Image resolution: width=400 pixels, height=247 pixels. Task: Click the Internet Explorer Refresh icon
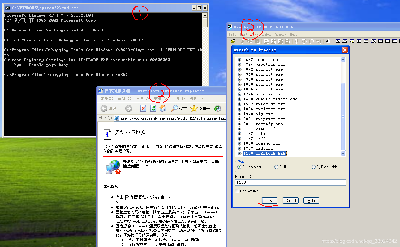coord(153,108)
